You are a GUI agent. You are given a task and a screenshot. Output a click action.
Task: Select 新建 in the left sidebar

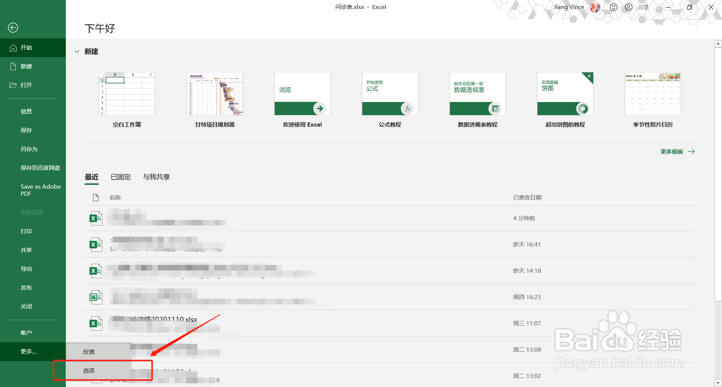point(33,67)
